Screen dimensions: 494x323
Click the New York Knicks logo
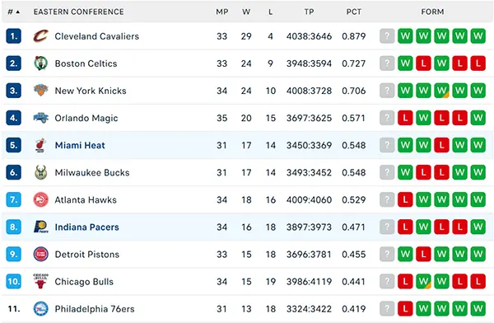[x=40, y=90]
